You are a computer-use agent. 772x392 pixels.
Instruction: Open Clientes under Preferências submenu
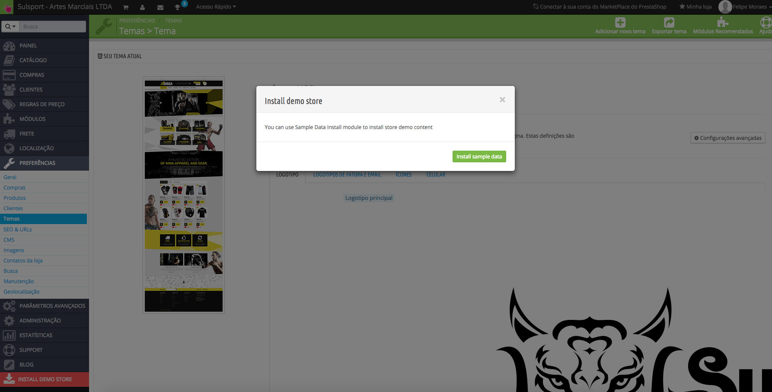[13, 209]
